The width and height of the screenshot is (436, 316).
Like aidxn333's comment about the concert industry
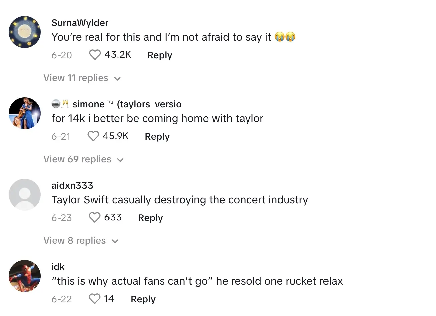click(x=95, y=217)
